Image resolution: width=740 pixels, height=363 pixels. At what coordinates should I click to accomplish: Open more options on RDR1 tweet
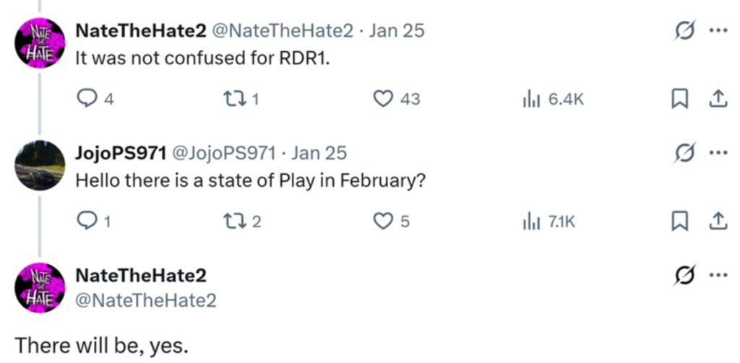718,31
